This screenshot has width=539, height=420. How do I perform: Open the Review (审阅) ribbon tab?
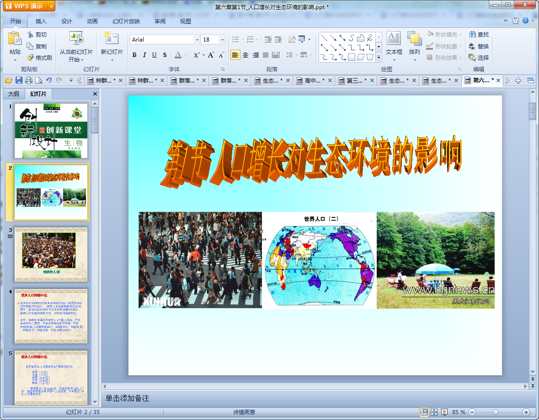click(x=160, y=21)
